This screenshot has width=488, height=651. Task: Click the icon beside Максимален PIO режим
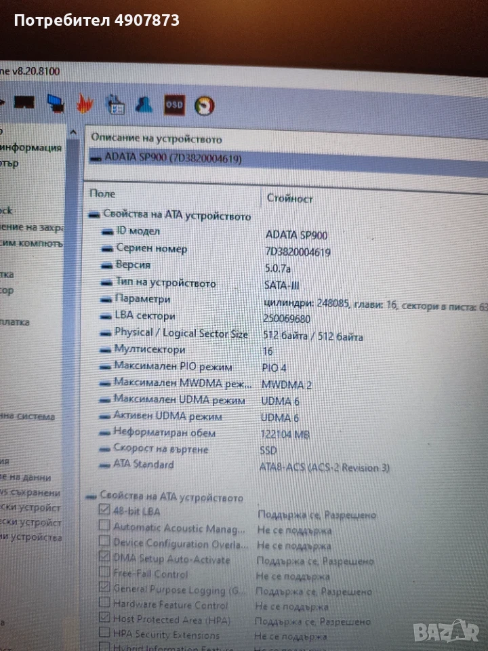(105, 367)
